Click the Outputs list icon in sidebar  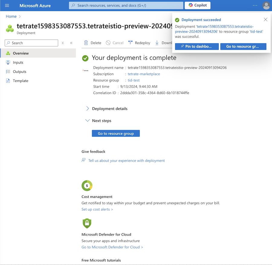[x=8, y=72]
